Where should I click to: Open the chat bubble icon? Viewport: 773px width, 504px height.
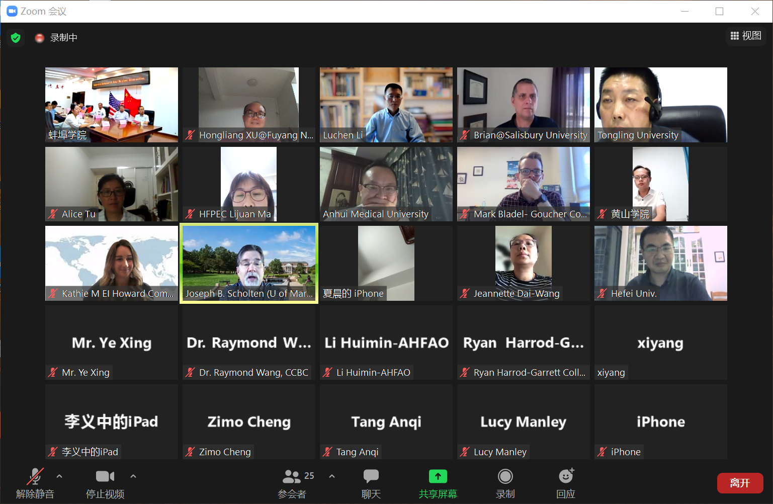pyautogui.click(x=371, y=476)
